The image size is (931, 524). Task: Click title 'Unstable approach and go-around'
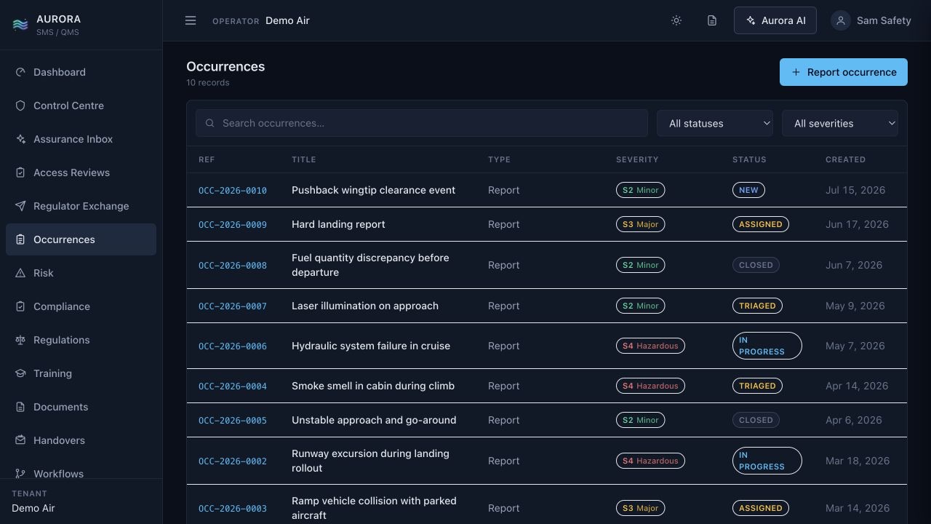(374, 420)
